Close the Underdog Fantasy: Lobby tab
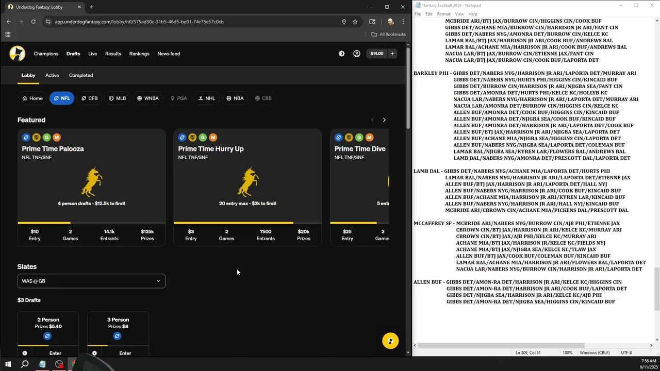Image resolution: width=660 pixels, height=371 pixels. point(80,7)
